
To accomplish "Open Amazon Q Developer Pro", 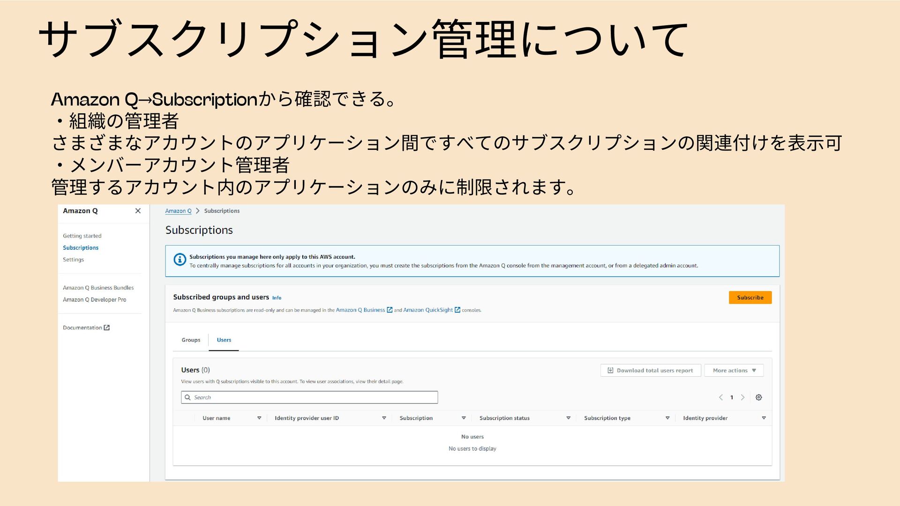I will click(95, 300).
